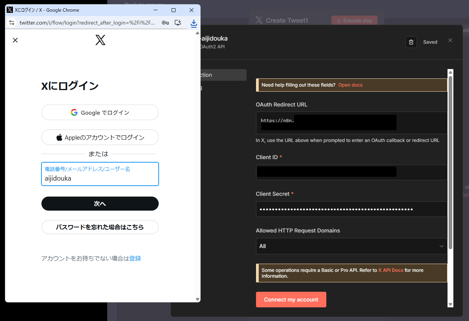The height and width of the screenshot is (321, 469).
Task: Expand Allowed HTTP Request Domains dropdown
Action: tap(351, 246)
